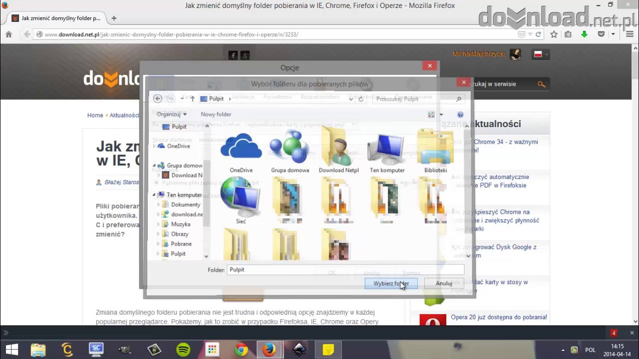Click the Pulpit breadcrumb in address path
This screenshot has width=639, height=359.
pos(216,99)
